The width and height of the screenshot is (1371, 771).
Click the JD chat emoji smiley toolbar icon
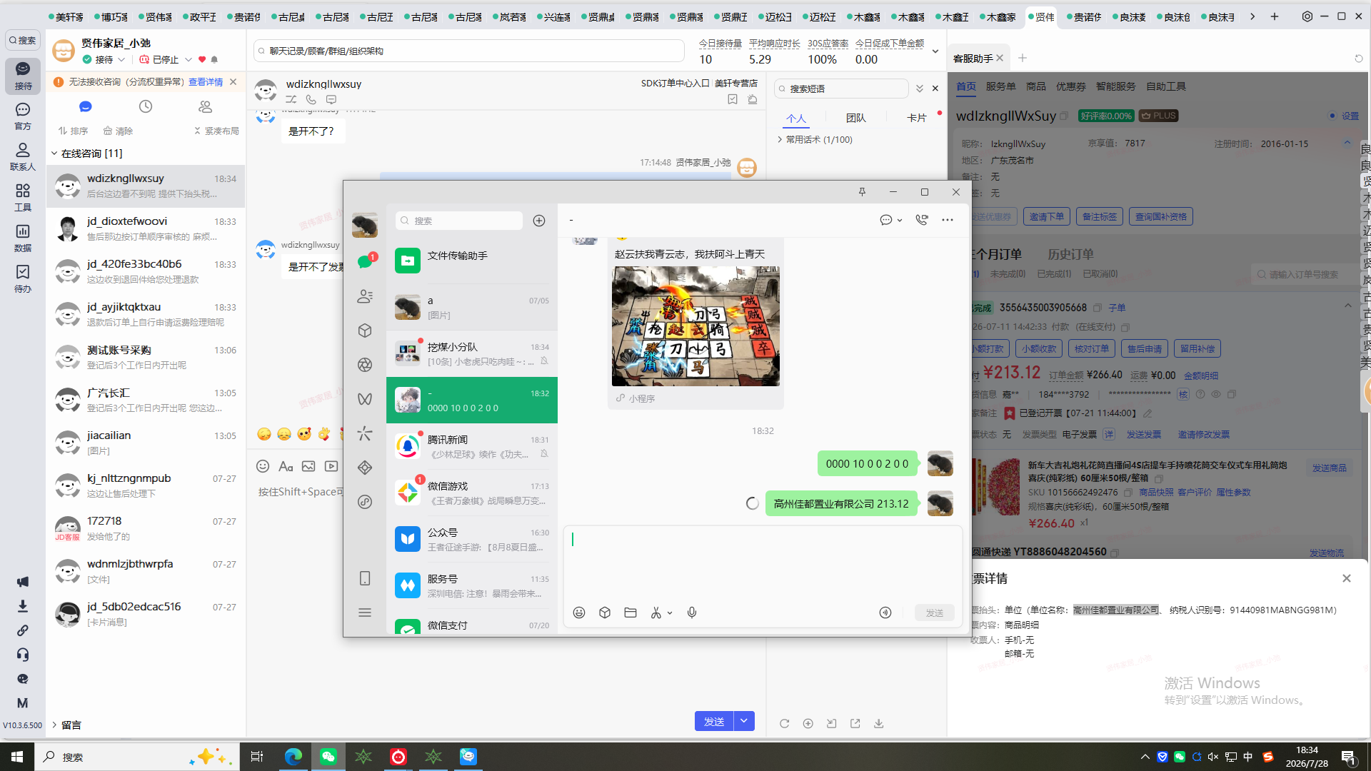pyautogui.click(x=263, y=466)
